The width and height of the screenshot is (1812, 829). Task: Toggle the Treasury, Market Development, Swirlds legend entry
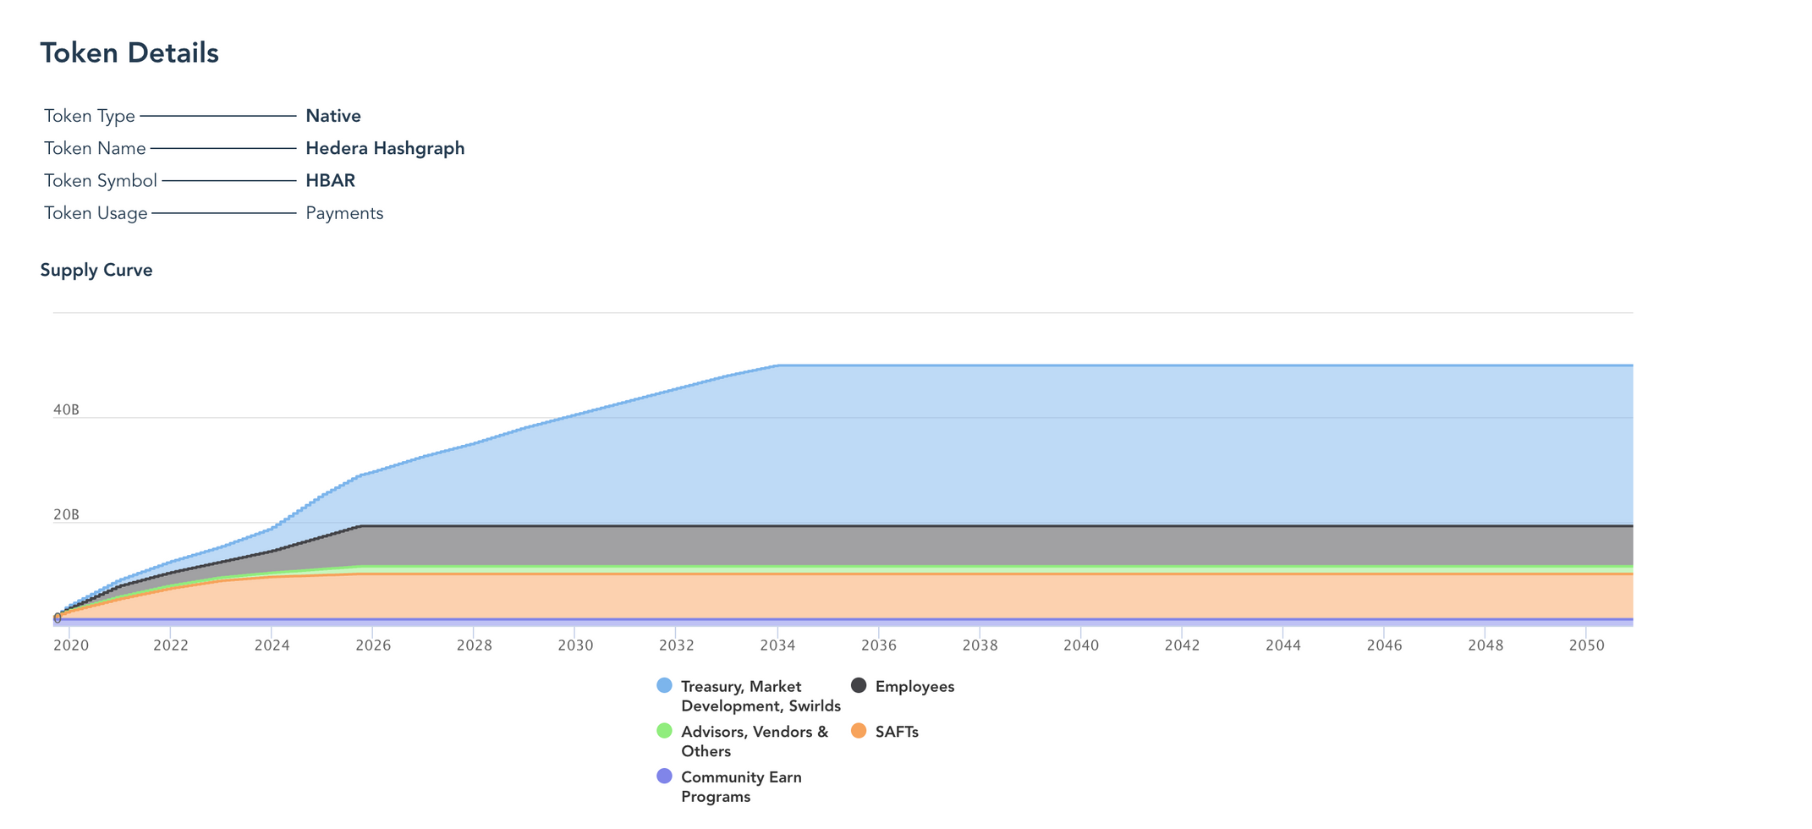coord(749,696)
